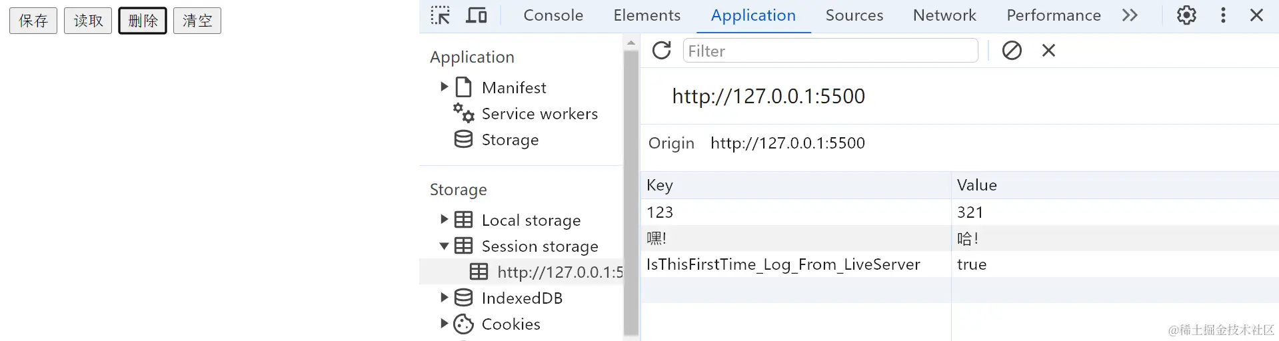Click the 保存 button
This screenshot has width=1279, height=341.
pyautogui.click(x=33, y=21)
